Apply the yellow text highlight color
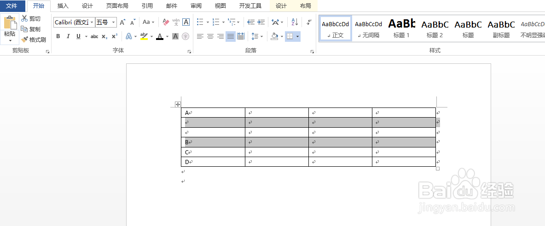The height and width of the screenshot is (226, 545). tap(144, 36)
